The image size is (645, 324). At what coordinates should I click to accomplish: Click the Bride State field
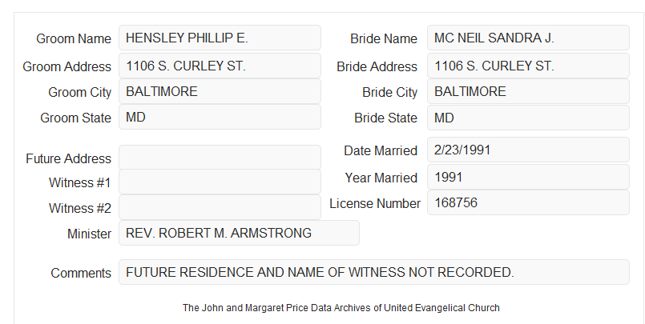point(528,118)
